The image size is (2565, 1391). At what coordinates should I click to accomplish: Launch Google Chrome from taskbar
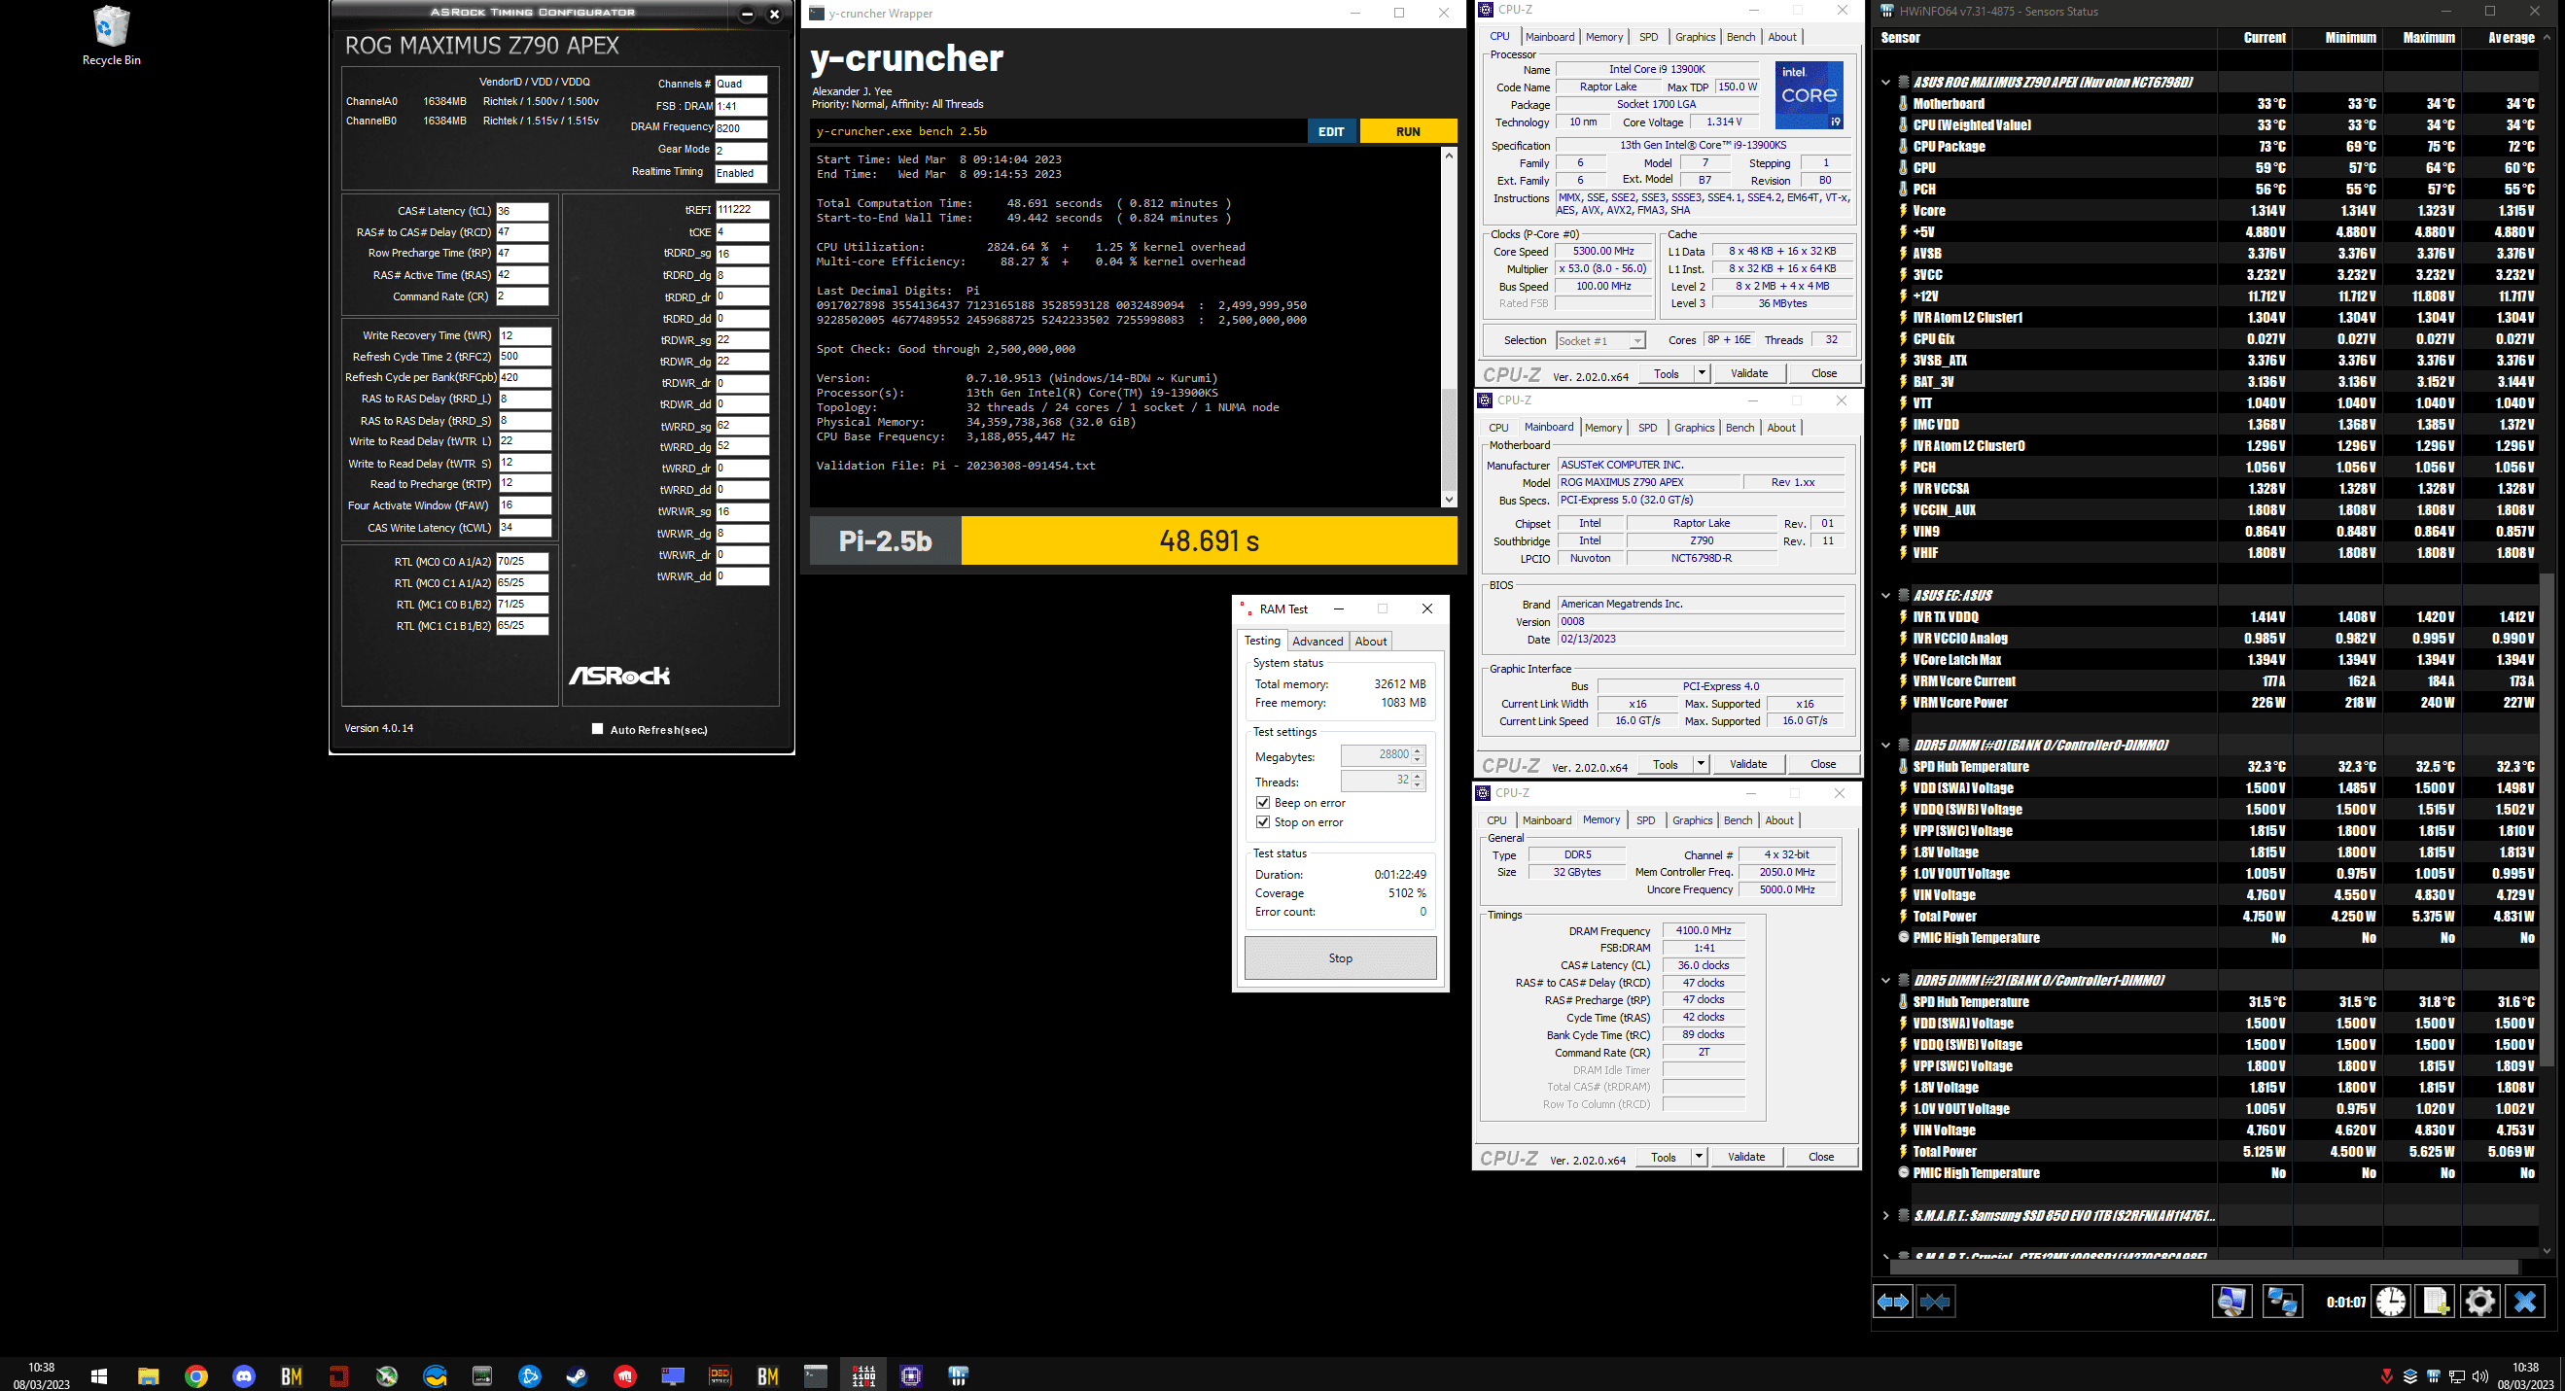coord(196,1376)
